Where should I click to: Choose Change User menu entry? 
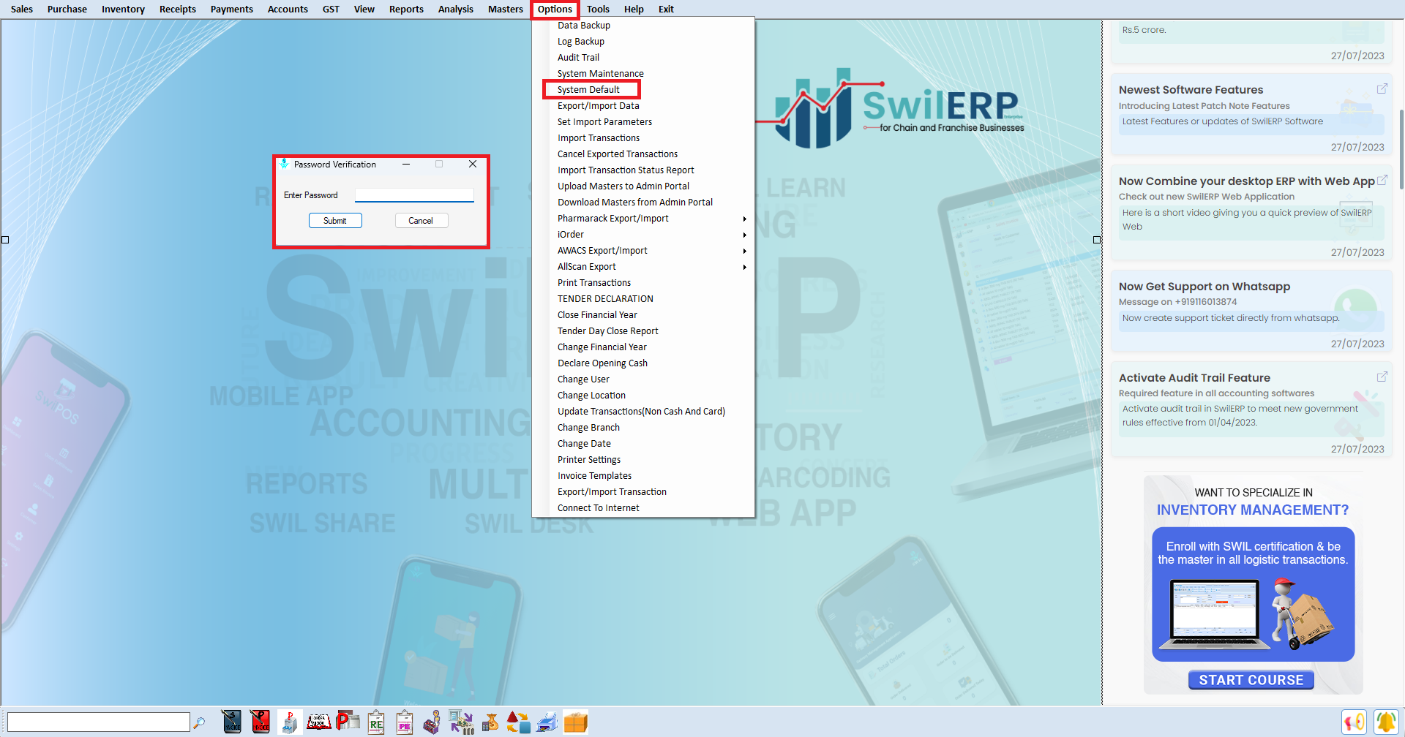pyautogui.click(x=583, y=379)
